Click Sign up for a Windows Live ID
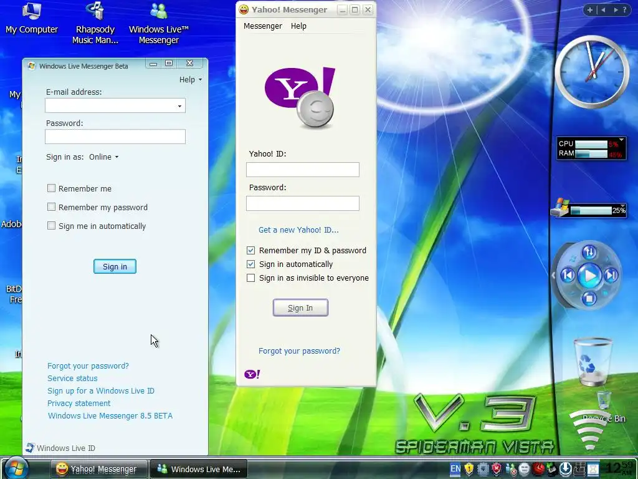Viewport: 638px width, 479px height. tap(100, 390)
